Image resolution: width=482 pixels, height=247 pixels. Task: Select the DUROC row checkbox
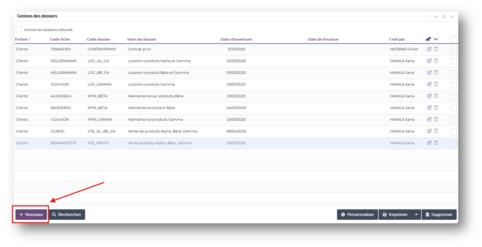(454, 131)
